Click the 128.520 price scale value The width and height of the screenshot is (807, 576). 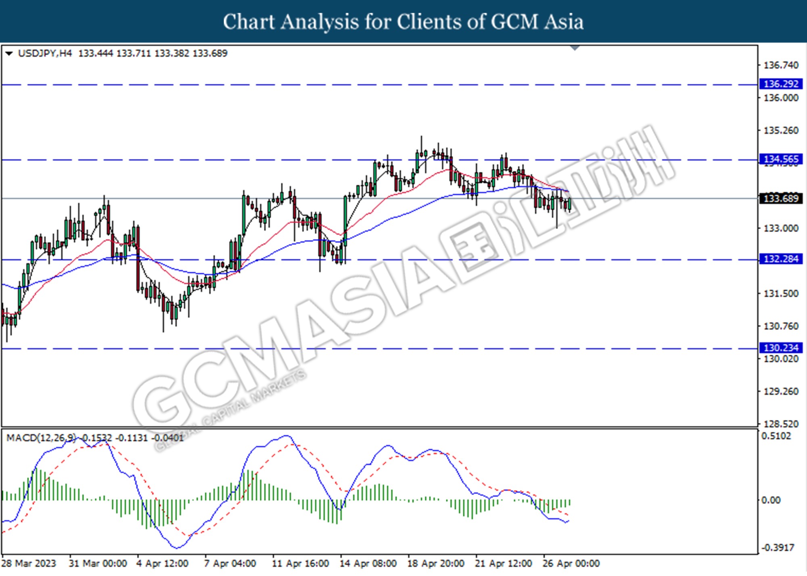click(x=781, y=424)
